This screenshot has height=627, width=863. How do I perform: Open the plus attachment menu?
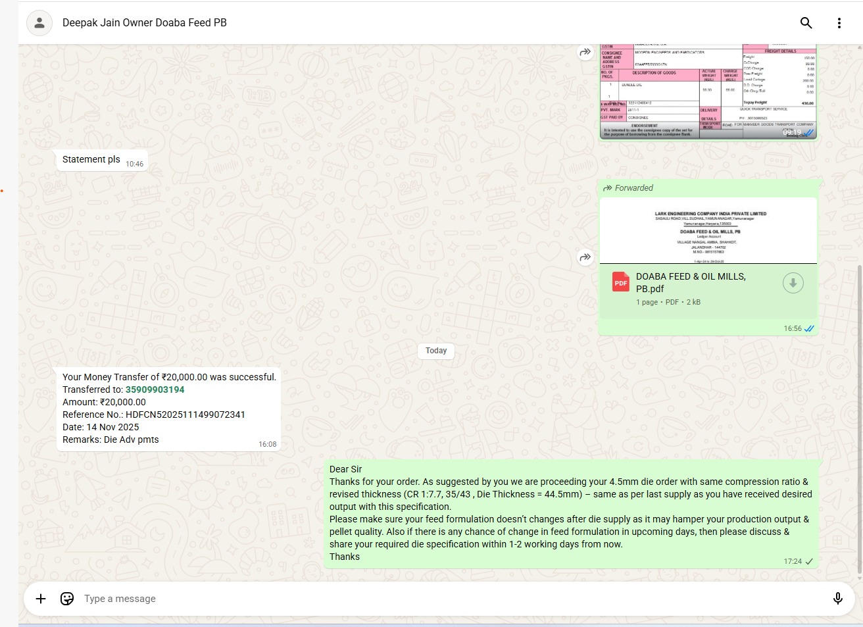(x=41, y=599)
